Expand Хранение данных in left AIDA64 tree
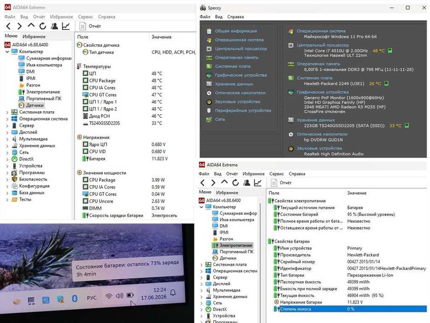430x323 pixels. pos(7,145)
